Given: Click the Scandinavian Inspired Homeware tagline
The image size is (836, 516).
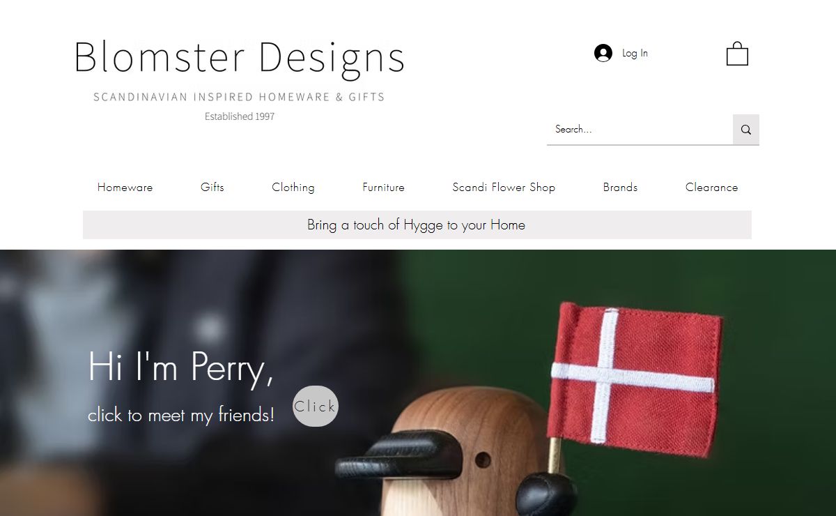Looking at the screenshot, I should pyautogui.click(x=239, y=97).
